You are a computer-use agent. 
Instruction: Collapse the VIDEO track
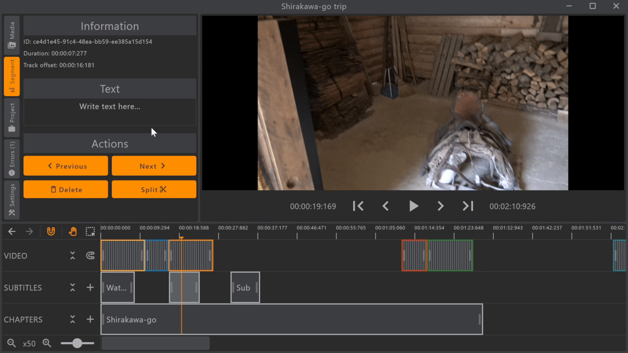click(x=73, y=255)
